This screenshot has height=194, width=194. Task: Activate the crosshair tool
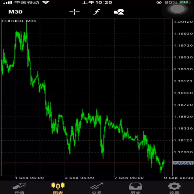click(x=74, y=12)
